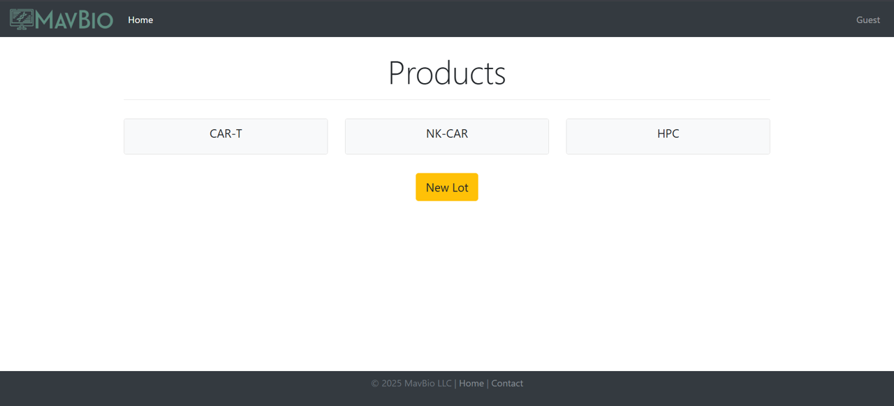The image size is (894, 406).
Task: Click the 2025 year in the footer
Action: pos(391,384)
